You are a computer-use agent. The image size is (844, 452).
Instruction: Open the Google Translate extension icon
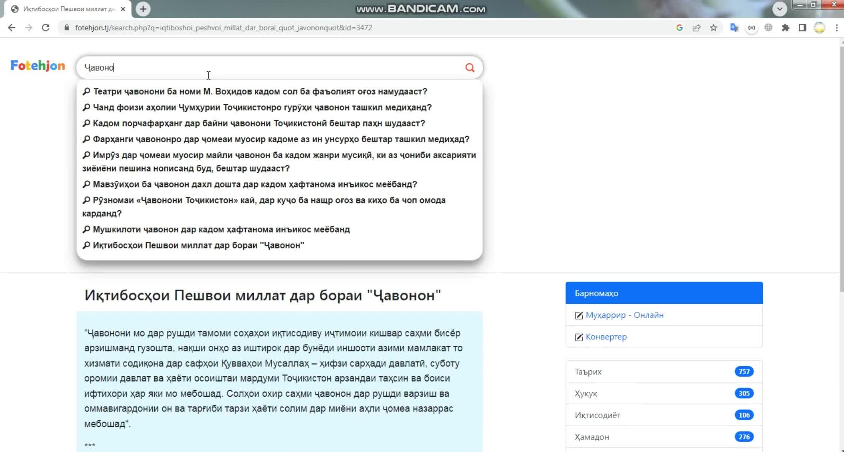point(734,28)
